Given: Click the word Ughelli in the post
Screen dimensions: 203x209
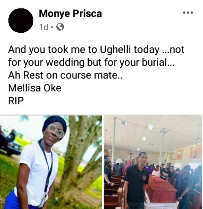Looking at the screenshot, I should (115, 50).
